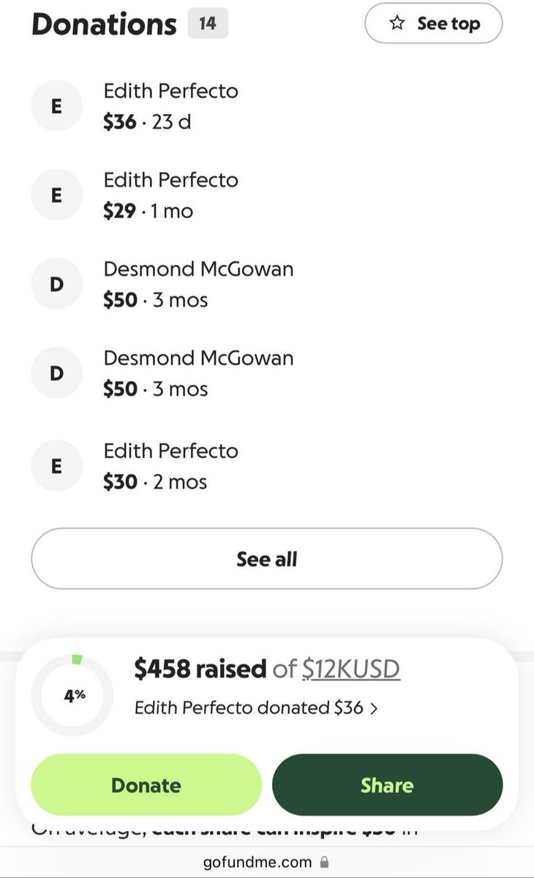This screenshot has width=534, height=878.
Task: Click the 14 donations count badge
Action: tap(208, 23)
